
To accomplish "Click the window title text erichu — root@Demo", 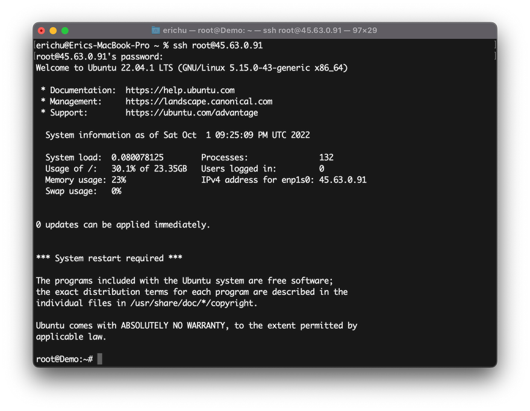I will (269, 31).
